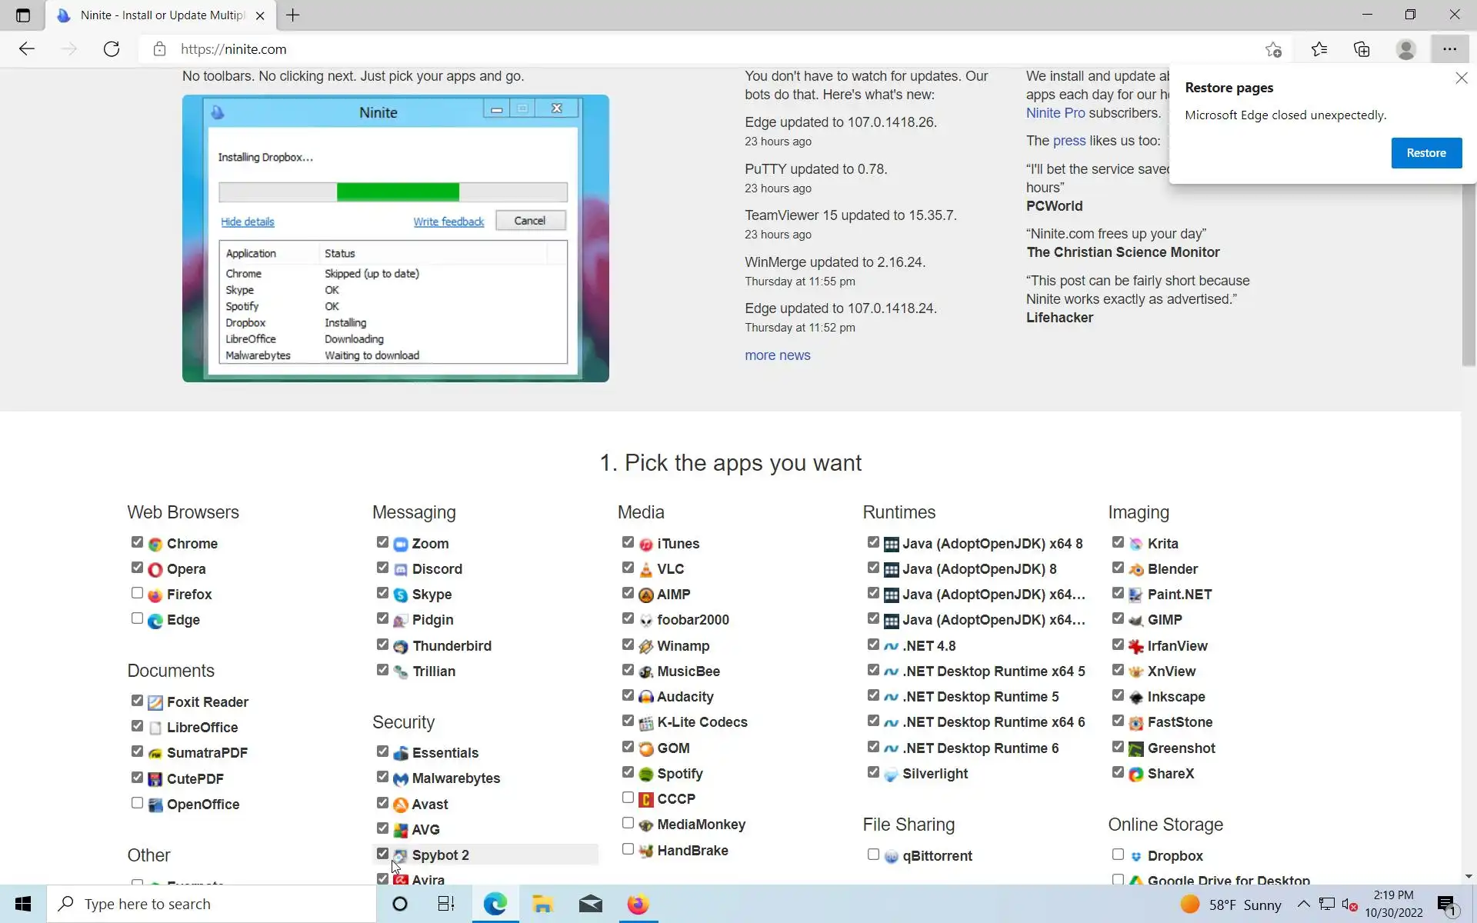Open tab actions menu icon
The width and height of the screenshot is (1477, 923).
point(23,15)
